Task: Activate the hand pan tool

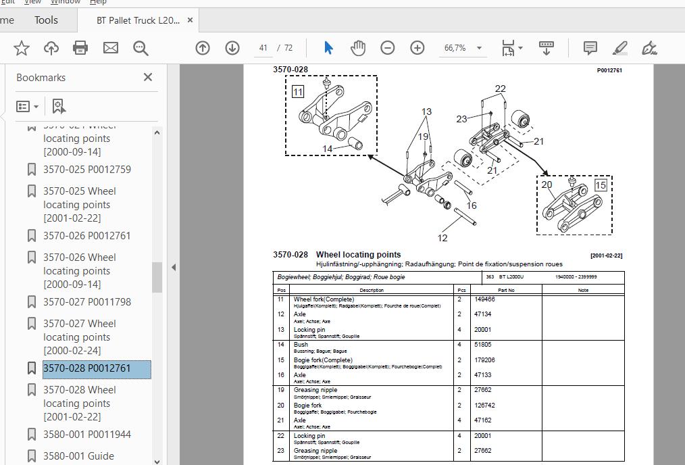Action: tap(358, 47)
